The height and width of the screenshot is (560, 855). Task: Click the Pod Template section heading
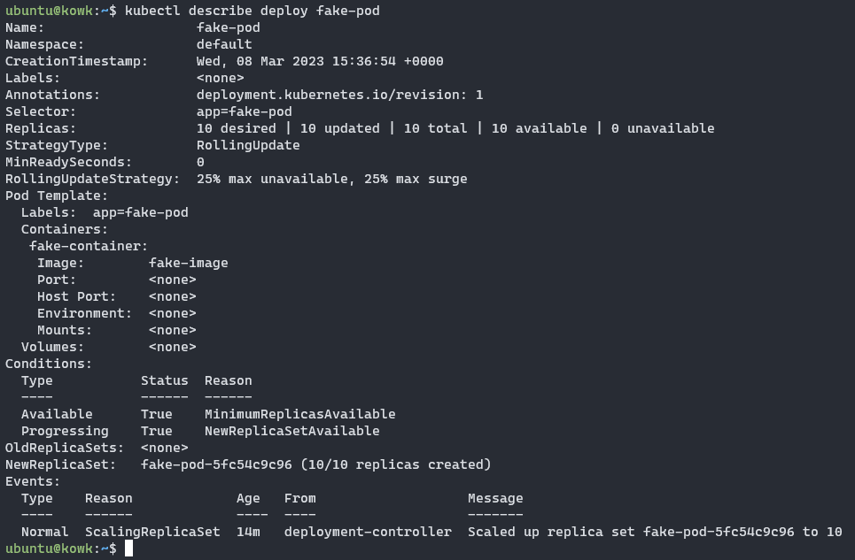click(57, 196)
